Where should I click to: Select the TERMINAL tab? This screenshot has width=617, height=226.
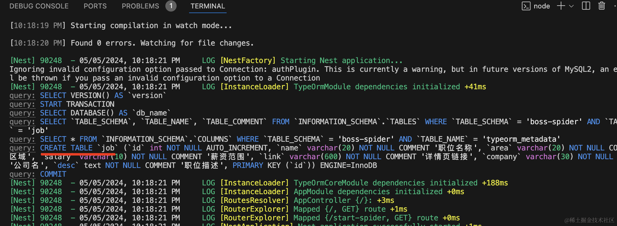(208, 6)
